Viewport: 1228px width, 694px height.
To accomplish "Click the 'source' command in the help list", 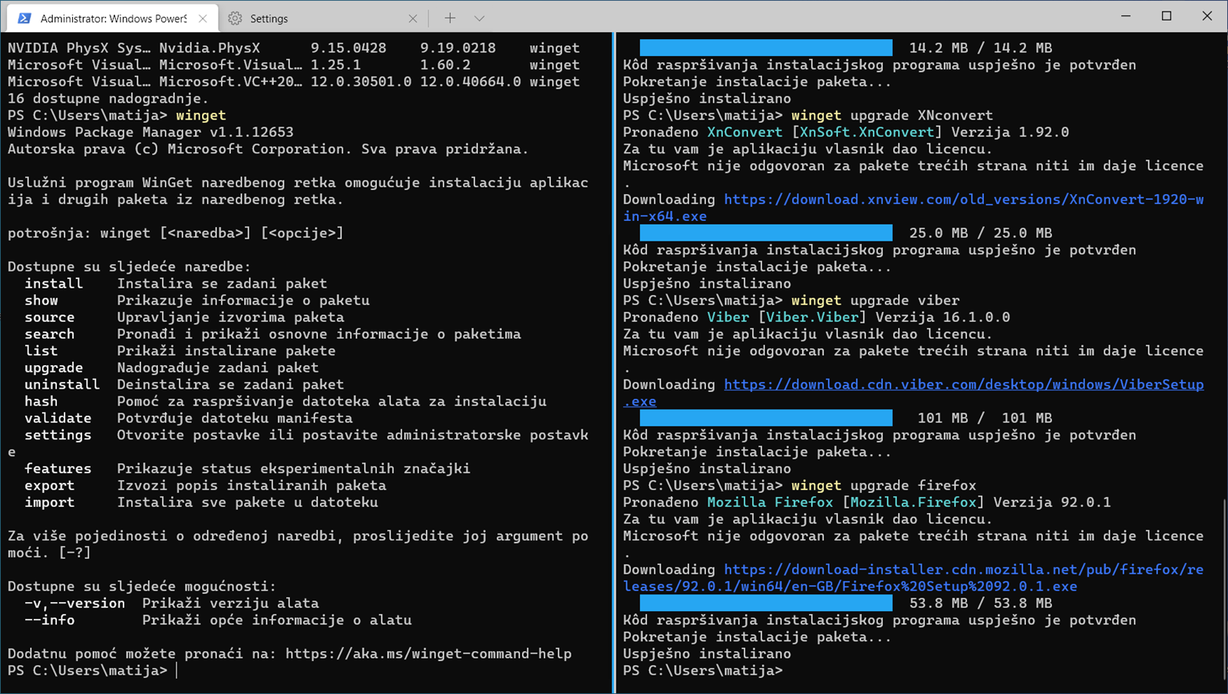I will 50,317.
